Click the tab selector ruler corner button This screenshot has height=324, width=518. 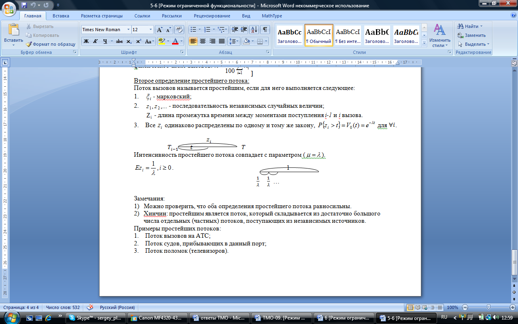coord(5,62)
